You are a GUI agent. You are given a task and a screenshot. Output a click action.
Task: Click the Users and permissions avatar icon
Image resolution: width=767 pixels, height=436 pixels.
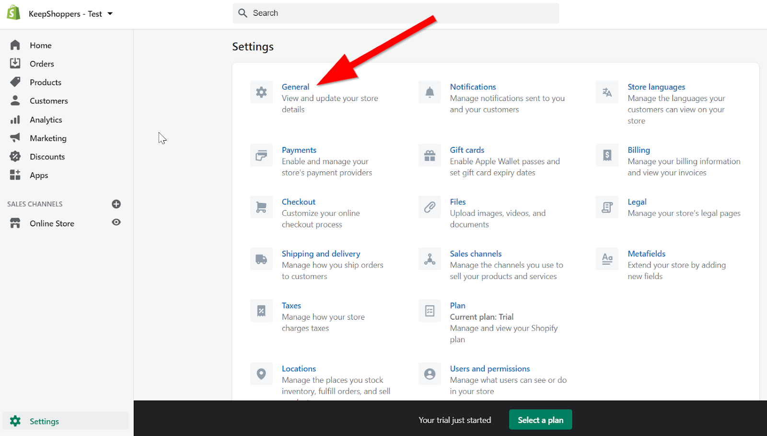point(430,374)
